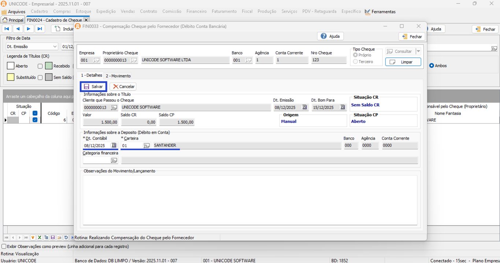
Task: Open the Ferramentas menu
Action: coord(383,12)
